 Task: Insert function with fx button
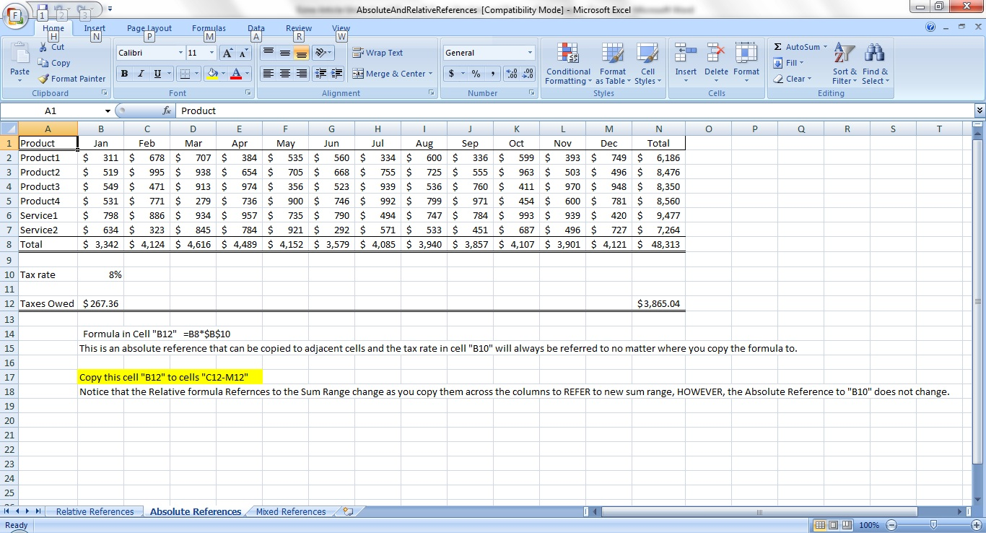point(167,110)
